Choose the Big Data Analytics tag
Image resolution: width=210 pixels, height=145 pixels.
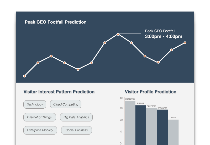[76, 117]
